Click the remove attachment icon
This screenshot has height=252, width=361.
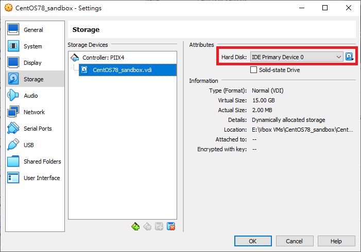[171, 226]
